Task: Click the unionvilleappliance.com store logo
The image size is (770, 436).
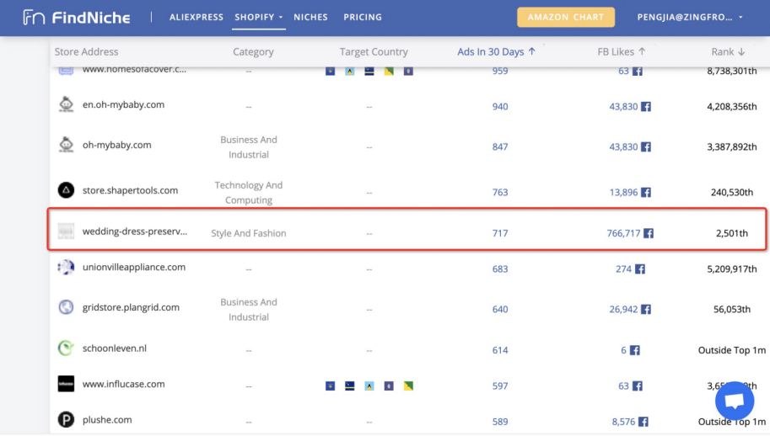Action: pos(66,267)
